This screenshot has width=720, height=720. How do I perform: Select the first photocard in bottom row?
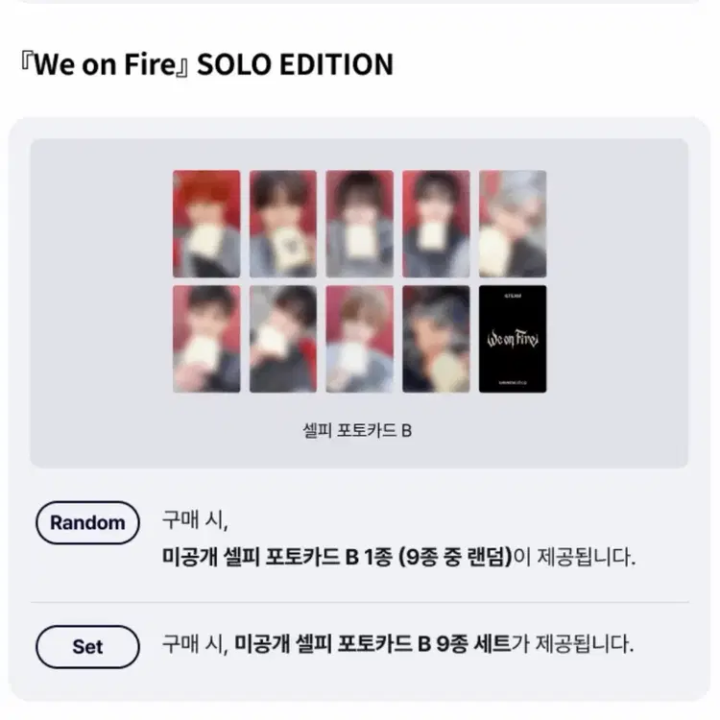(206, 339)
